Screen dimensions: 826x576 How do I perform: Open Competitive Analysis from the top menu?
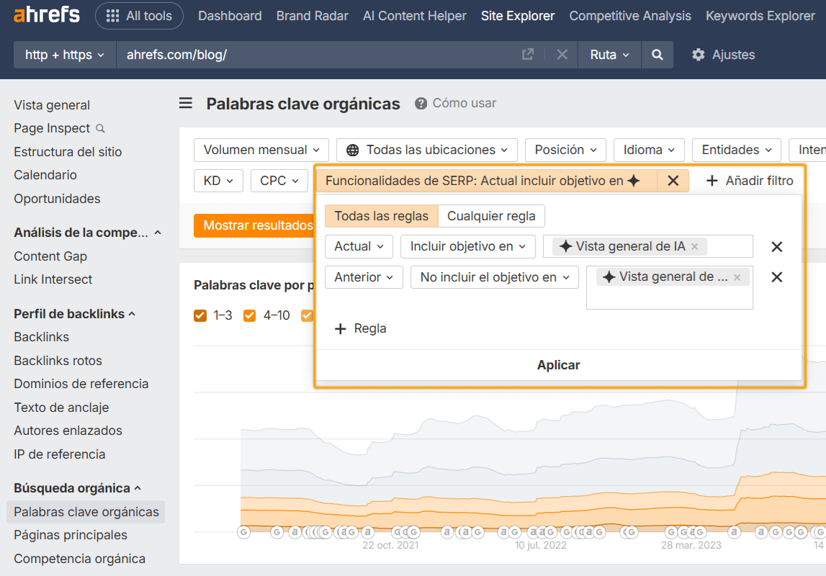[x=629, y=15]
